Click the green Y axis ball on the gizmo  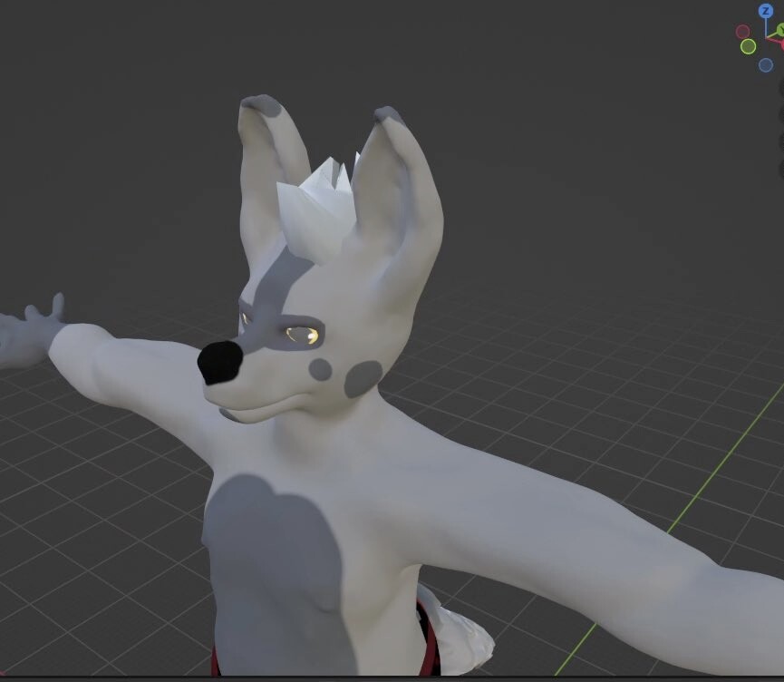[x=781, y=29]
